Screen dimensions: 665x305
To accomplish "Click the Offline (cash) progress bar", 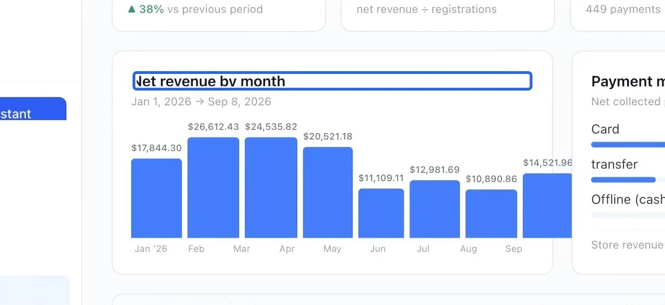I will [628, 215].
